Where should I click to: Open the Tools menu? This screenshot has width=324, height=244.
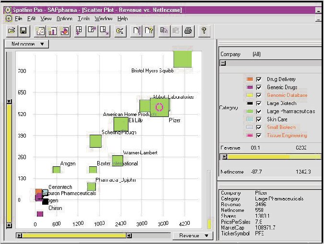tap(84, 19)
